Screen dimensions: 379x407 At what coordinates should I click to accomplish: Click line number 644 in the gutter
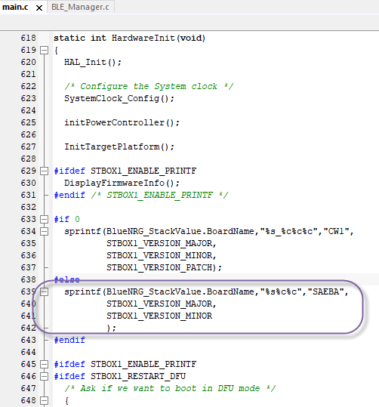[28, 352]
